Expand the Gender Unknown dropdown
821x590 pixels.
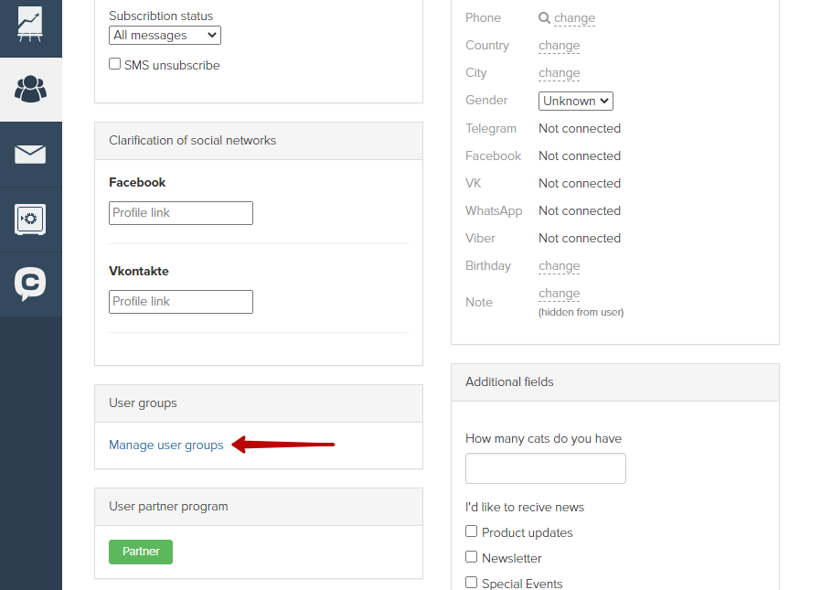click(x=575, y=101)
